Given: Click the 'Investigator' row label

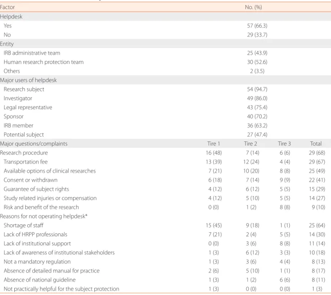Looking at the screenshot, I should [18, 98].
